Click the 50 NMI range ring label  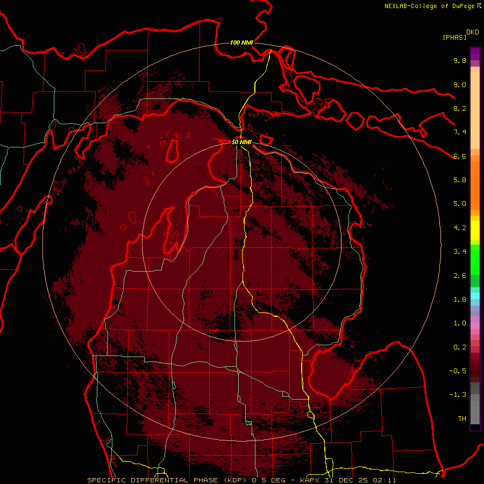(241, 142)
